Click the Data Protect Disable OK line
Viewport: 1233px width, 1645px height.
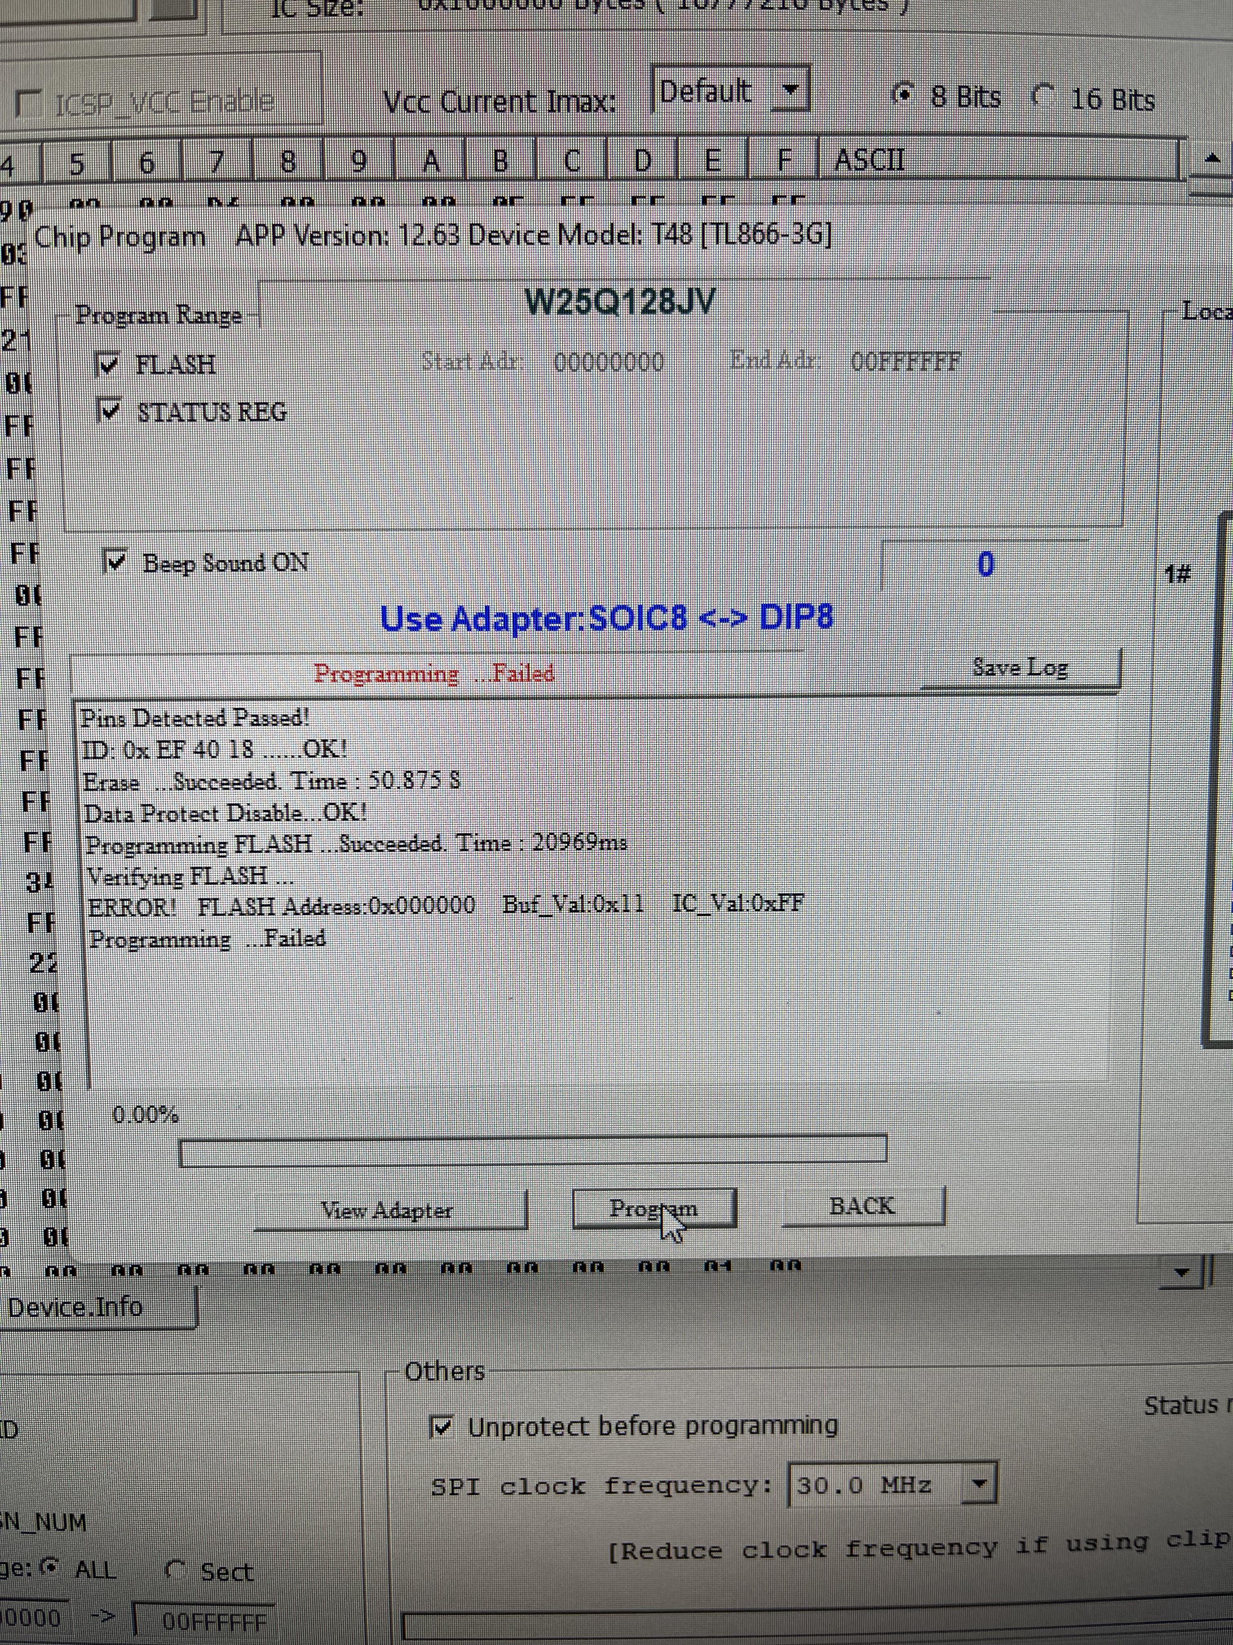225,813
